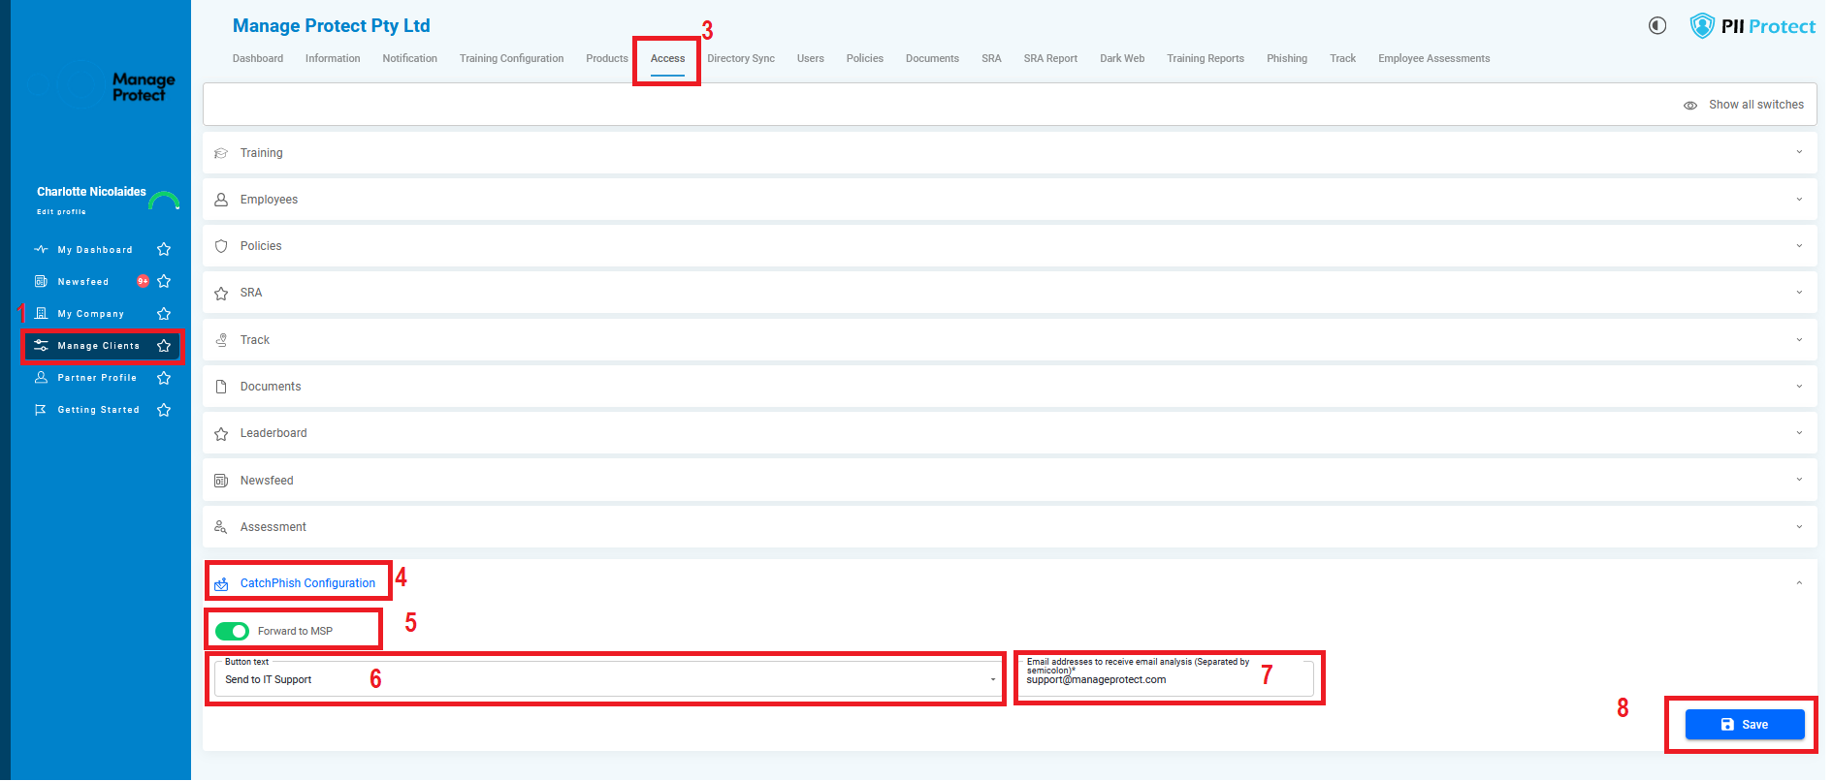Open the SRA Report tab
This screenshot has height=781, width=1833.
click(x=1050, y=59)
